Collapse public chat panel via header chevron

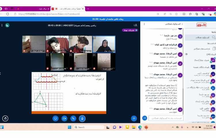coord(182,24)
